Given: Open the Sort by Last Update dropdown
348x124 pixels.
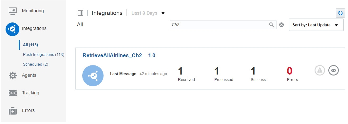Looking at the screenshot, I should (316, 25).
